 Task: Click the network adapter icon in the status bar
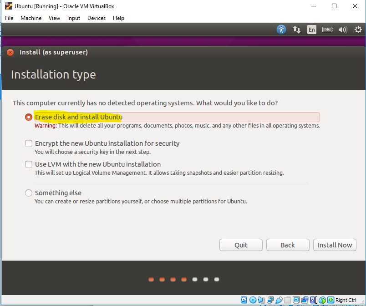click(x=269, y=300)
